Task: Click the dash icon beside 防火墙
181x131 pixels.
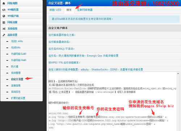Action: point(7,67)
